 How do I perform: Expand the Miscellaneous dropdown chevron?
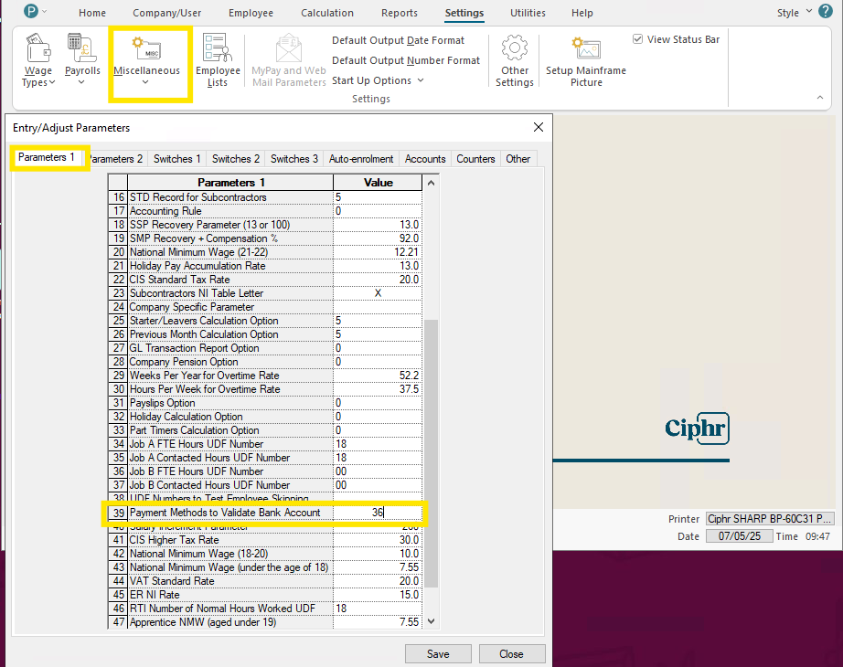[145, 82]
